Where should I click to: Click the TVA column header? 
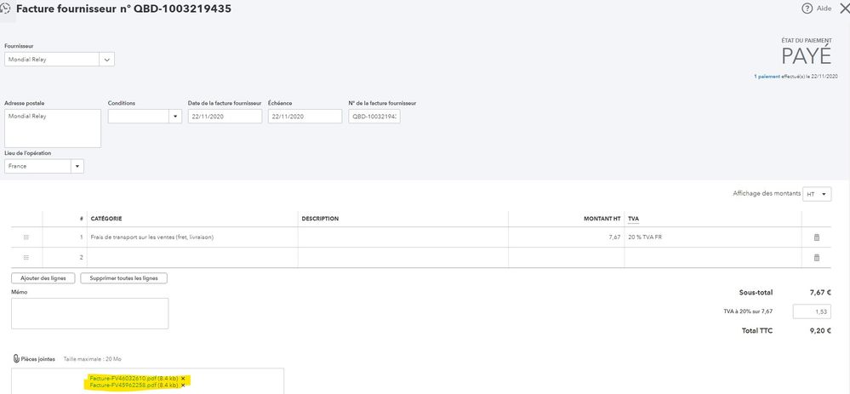click(633, 219)
